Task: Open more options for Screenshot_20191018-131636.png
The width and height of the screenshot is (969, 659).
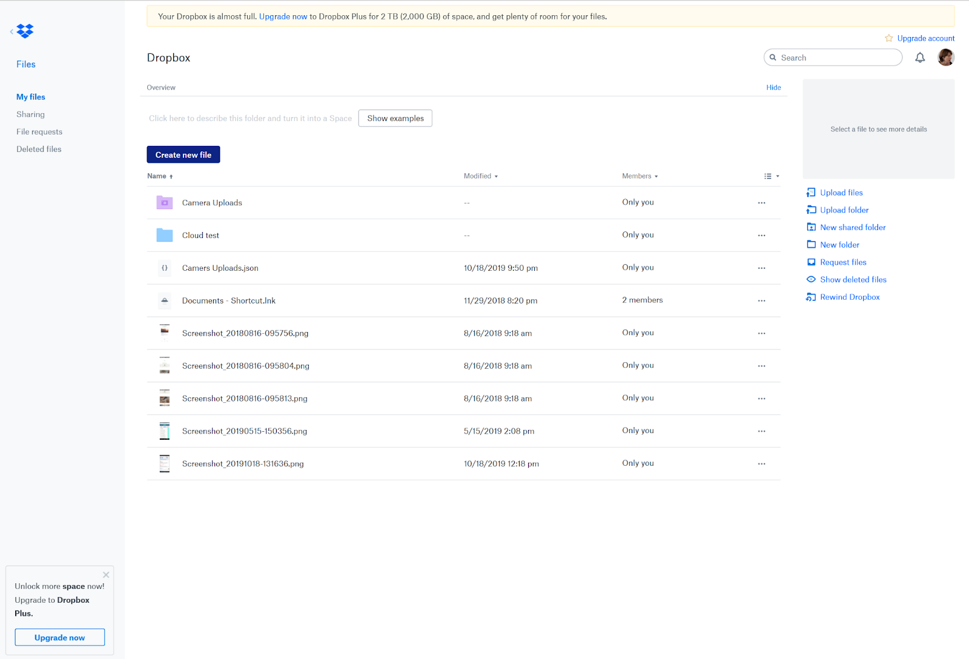Action: click(x=761, y=464)
